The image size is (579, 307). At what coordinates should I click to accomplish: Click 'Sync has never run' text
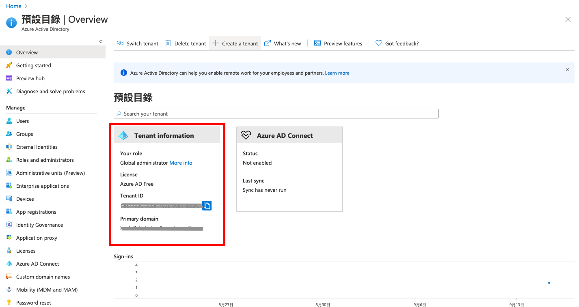[x=264, y=190]
